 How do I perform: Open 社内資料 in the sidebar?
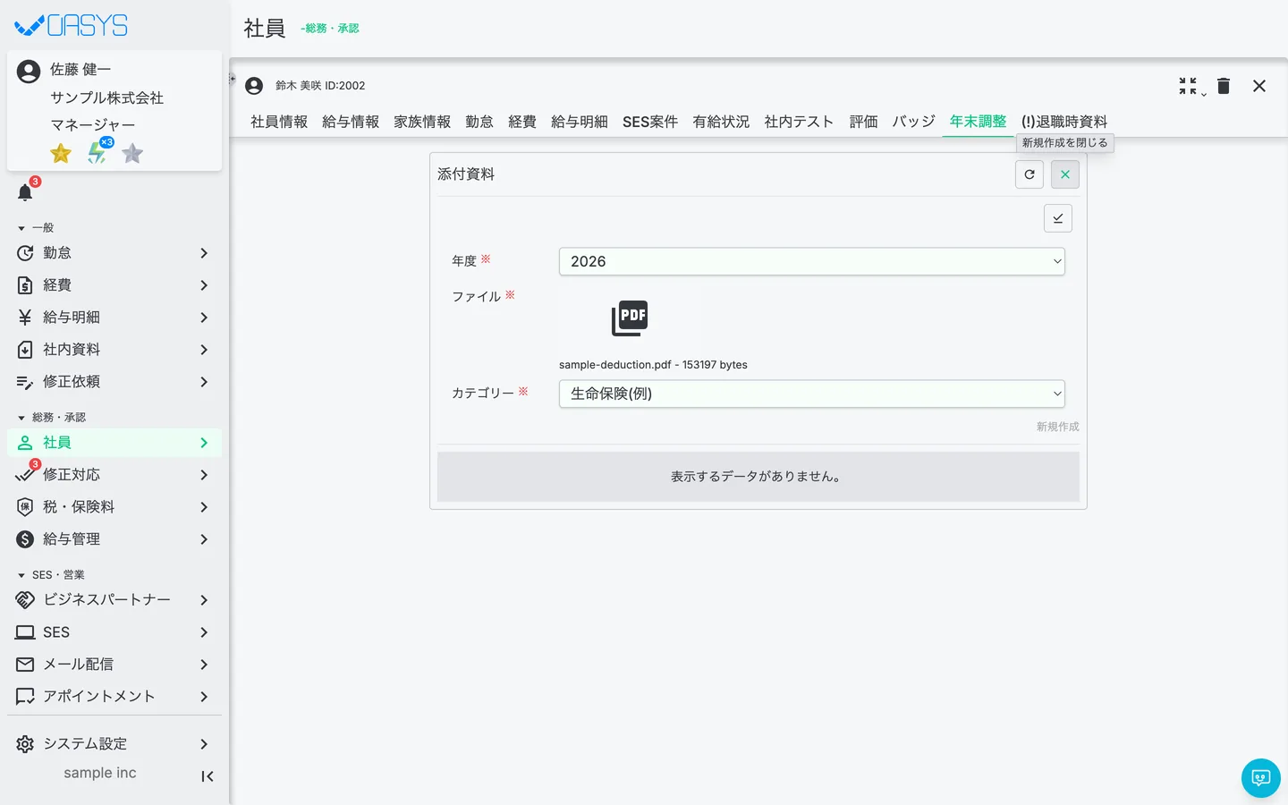(114, 350)
